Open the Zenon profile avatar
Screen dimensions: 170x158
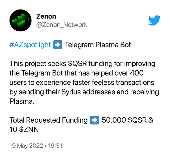click(x=21, y=20)
